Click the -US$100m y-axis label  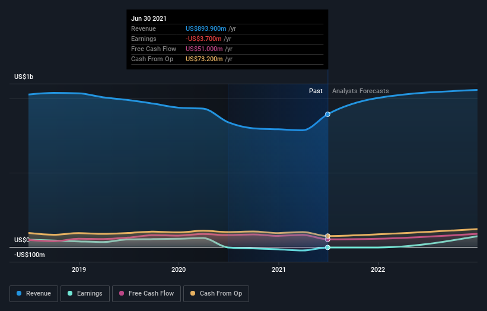30,255
